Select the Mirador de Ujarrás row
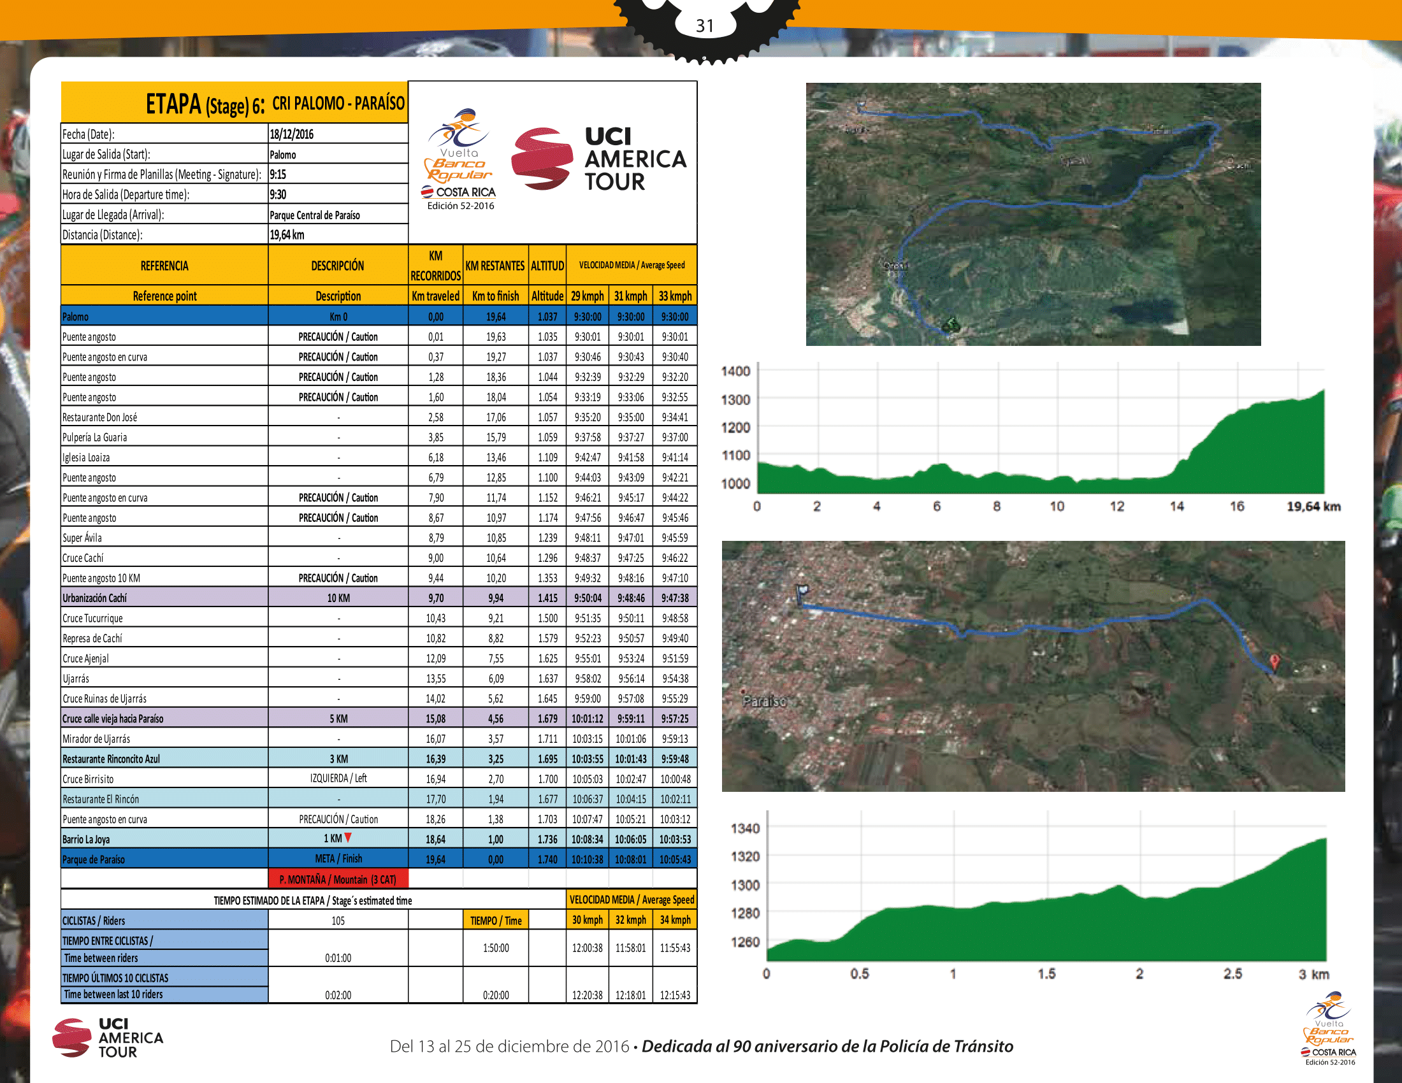The width and height of the screenshot is (1402, 1083). click(379, 738)
